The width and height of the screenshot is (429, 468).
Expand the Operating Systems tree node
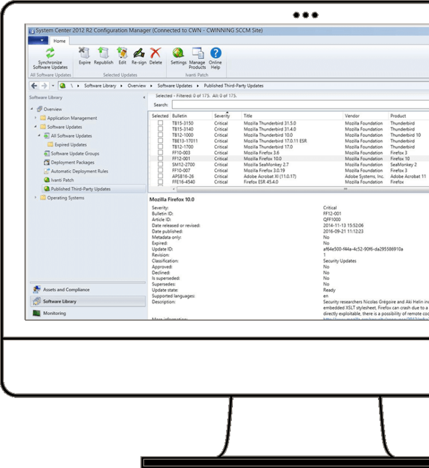point(35,197)
